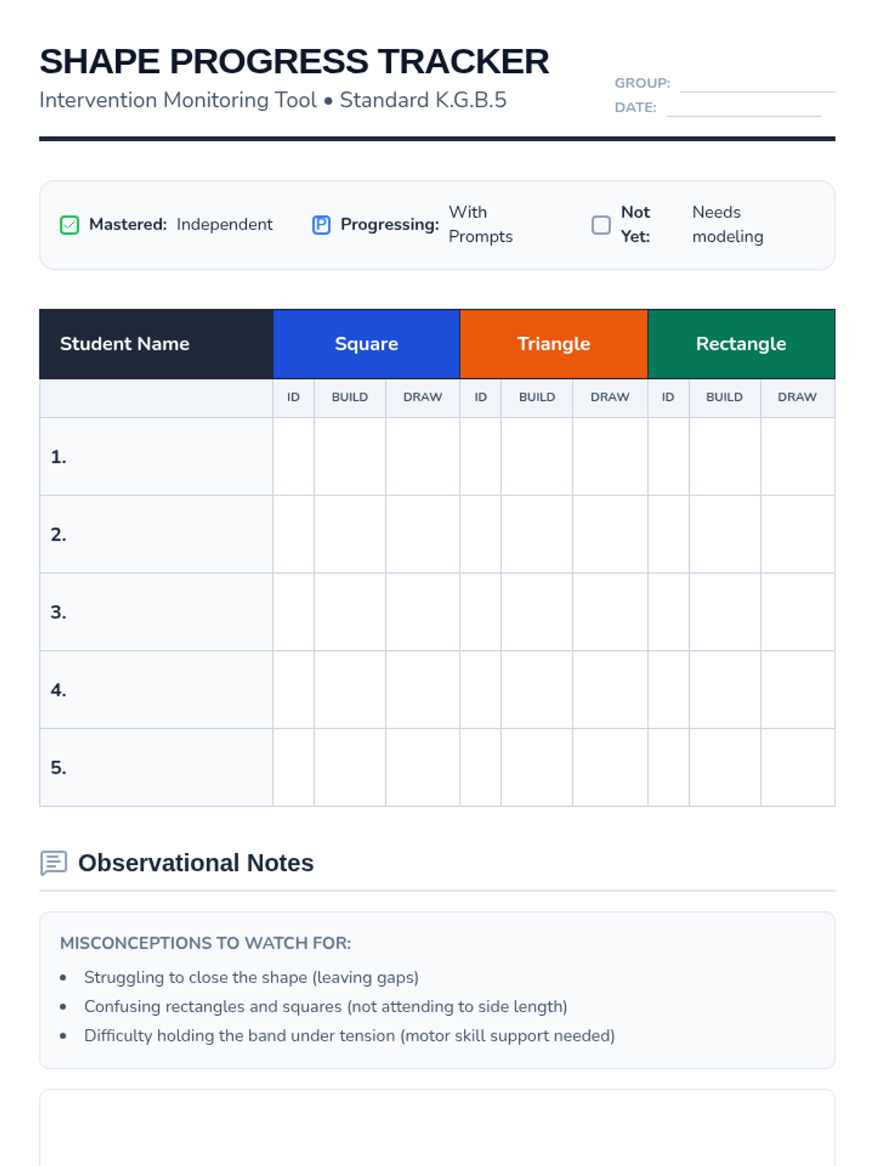Click the Observational Notes comment icon

pyautogui.click(x=53, y=863)
